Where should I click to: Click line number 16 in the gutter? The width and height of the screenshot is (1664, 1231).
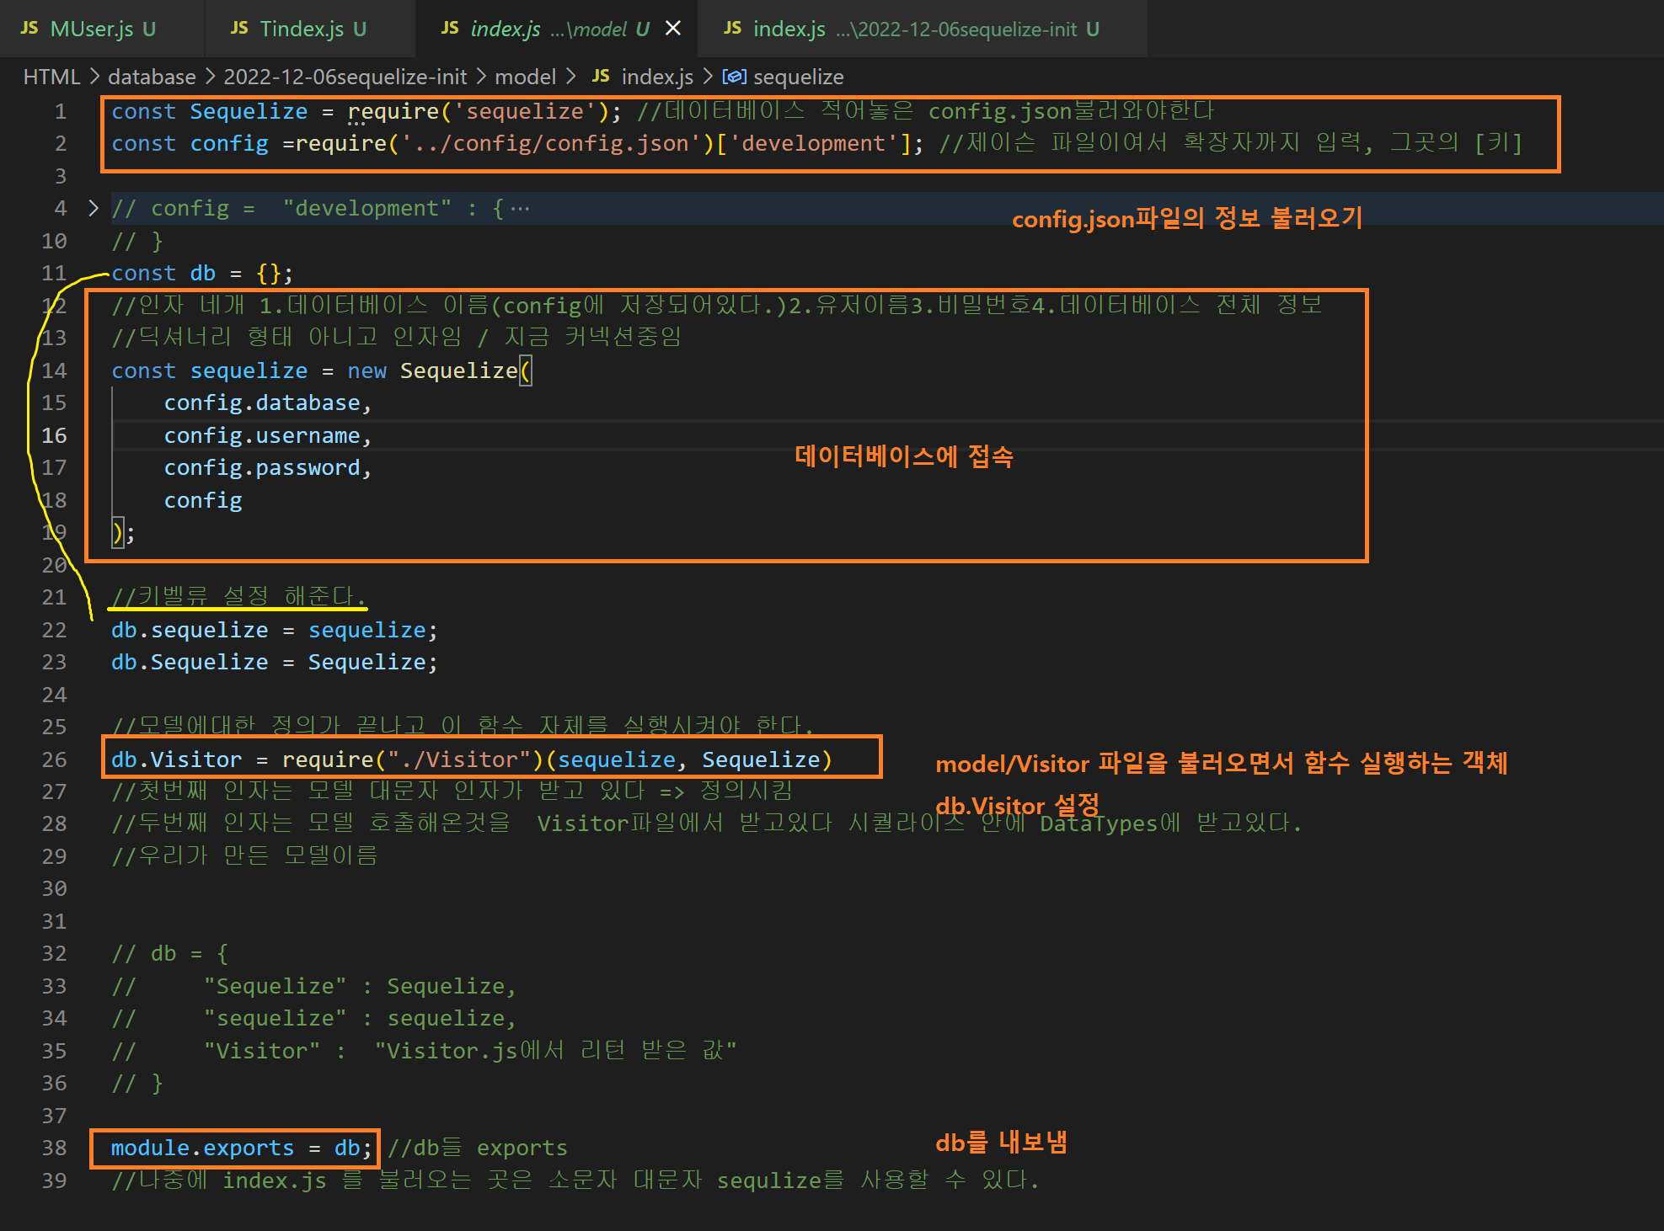[54, 435]
